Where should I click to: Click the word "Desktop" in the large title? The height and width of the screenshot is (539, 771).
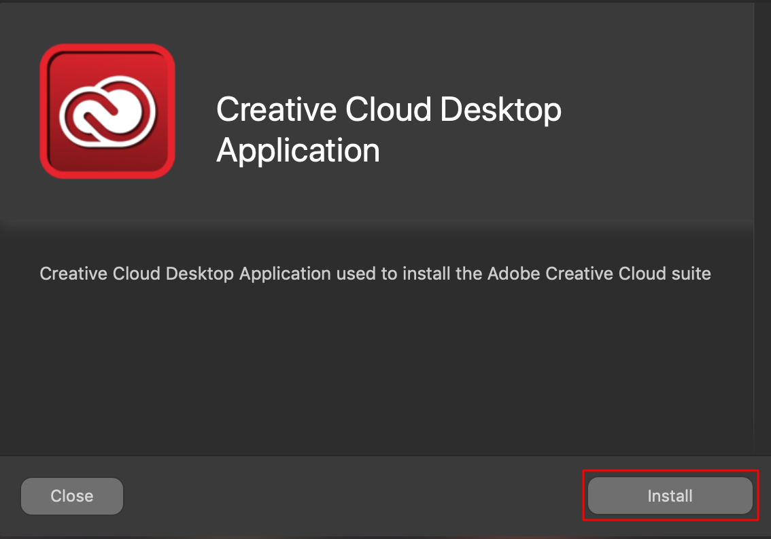pyautogui.click(x=501, y=109)
